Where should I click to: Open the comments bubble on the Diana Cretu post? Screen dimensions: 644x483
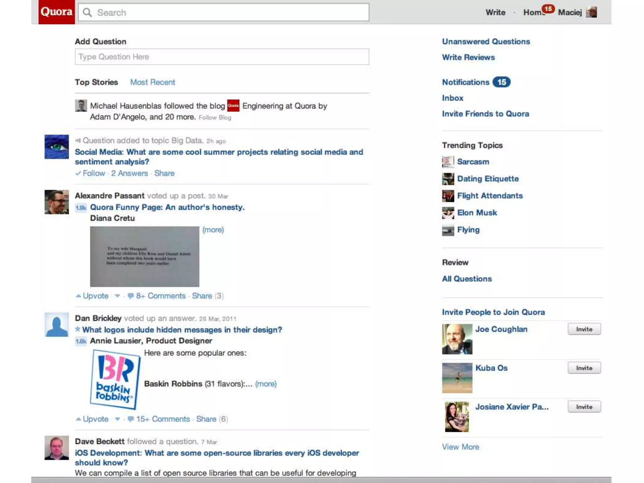click(131, 296)
